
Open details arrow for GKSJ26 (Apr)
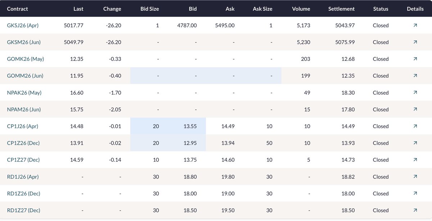tap(415, 25)
